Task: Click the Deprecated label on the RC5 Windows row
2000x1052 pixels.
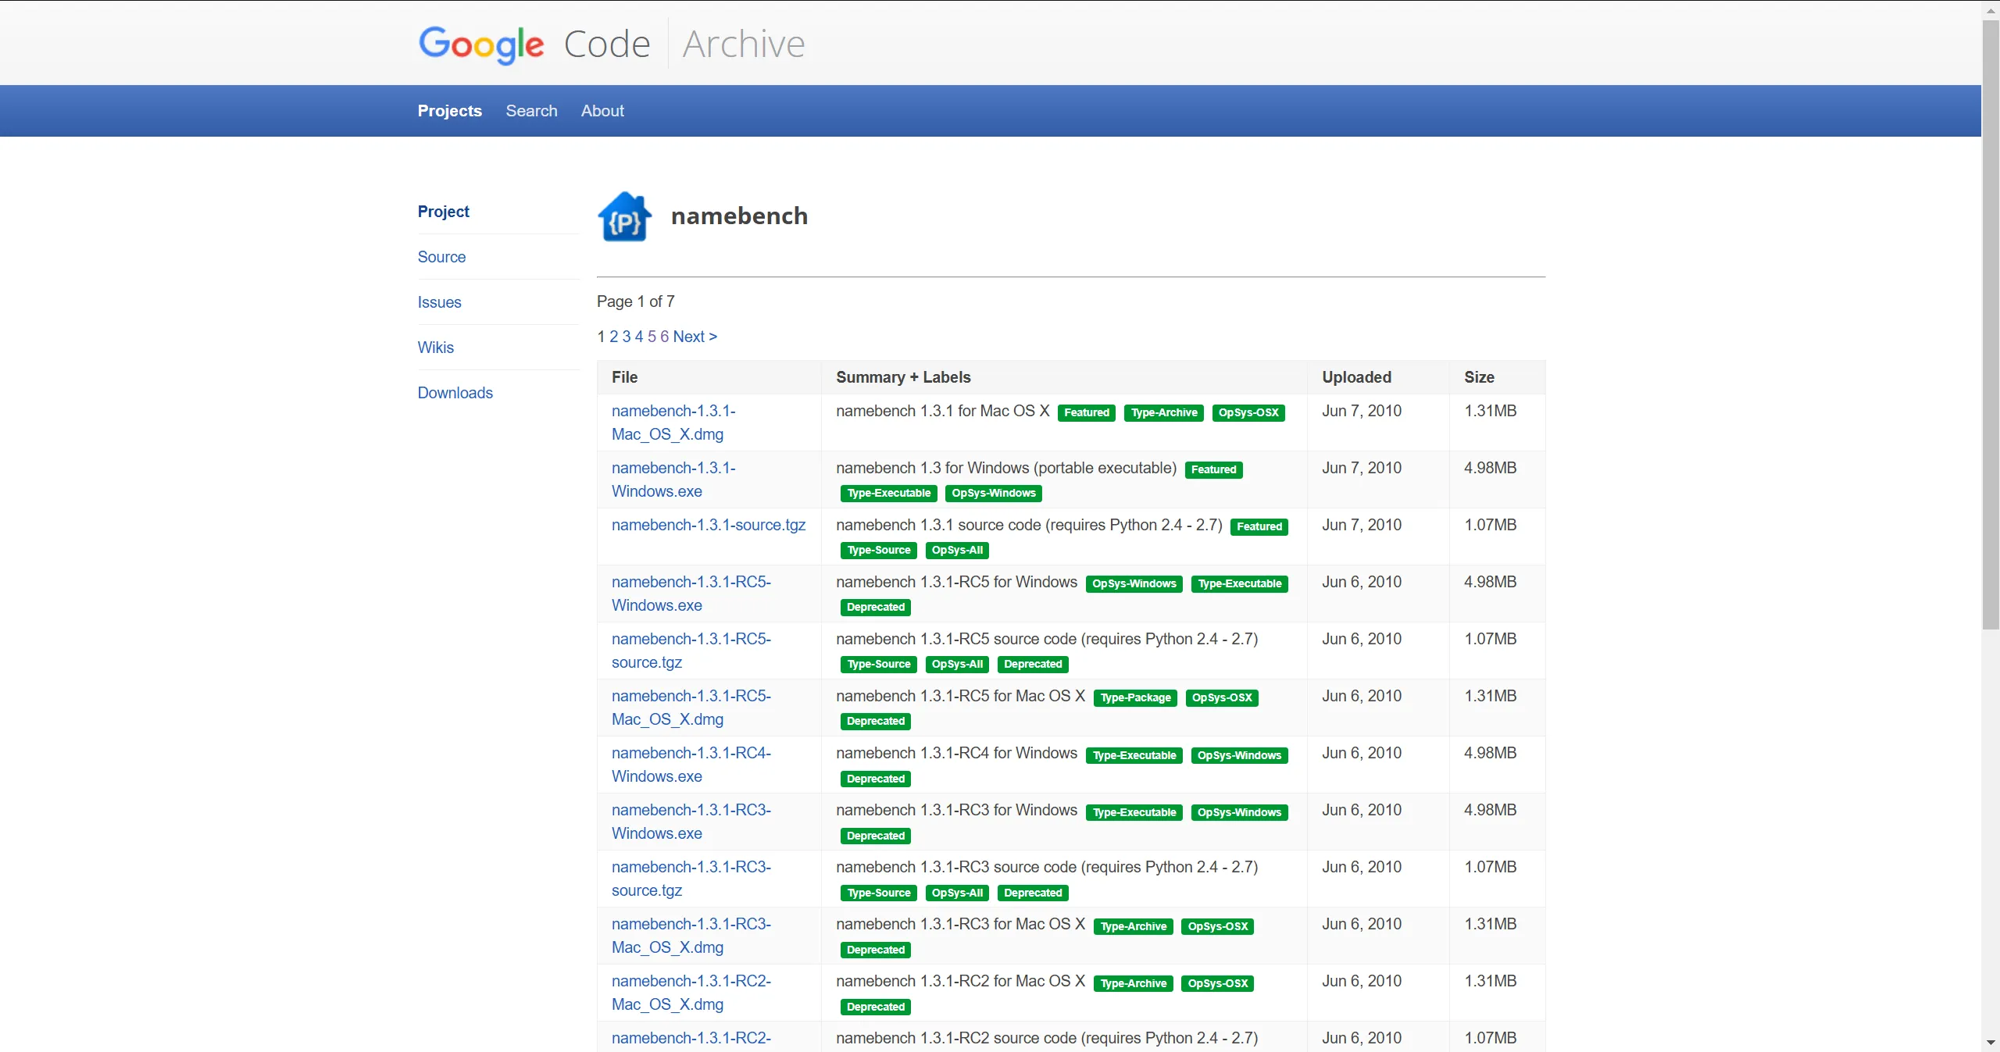Action: [875, 608]
